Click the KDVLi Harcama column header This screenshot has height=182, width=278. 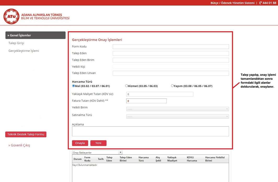pos(192,159)
